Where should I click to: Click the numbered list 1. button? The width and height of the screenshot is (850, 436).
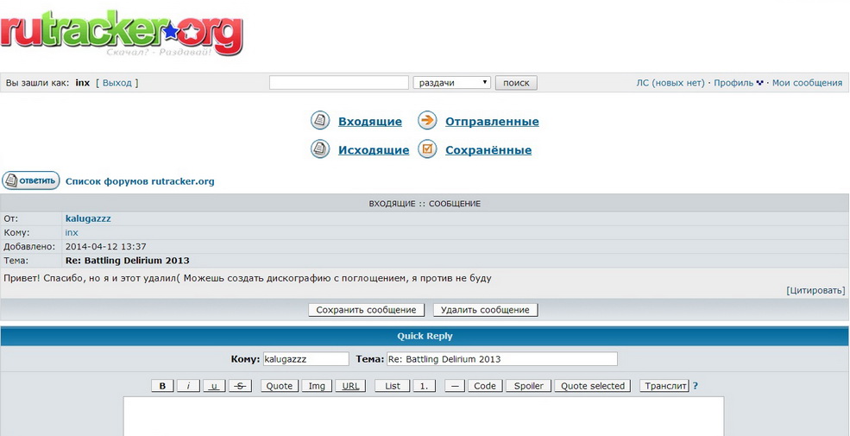pyautogui.click(x=425, y=386)
